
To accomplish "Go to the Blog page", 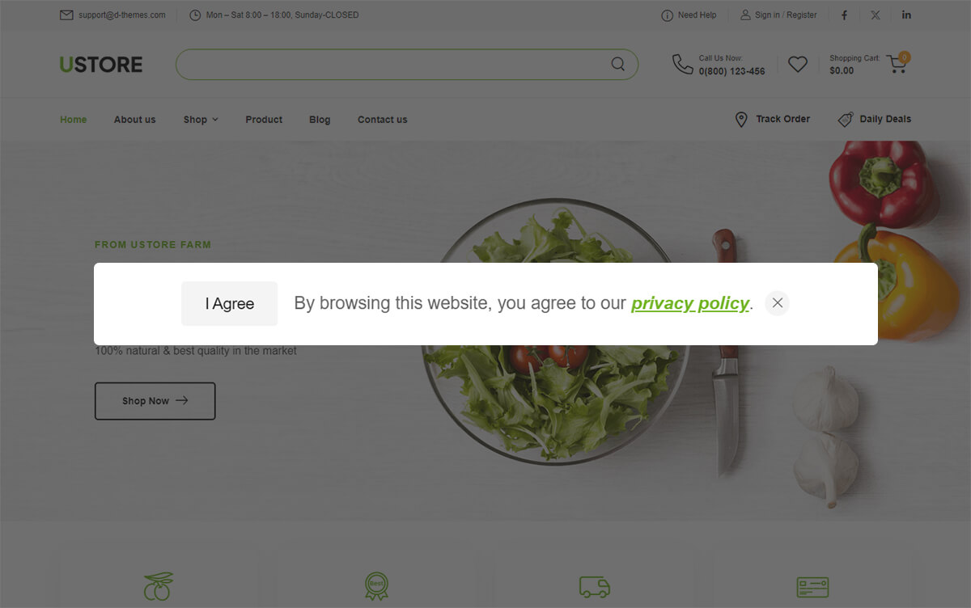I will pyautogui.click(x=320, y=120).
